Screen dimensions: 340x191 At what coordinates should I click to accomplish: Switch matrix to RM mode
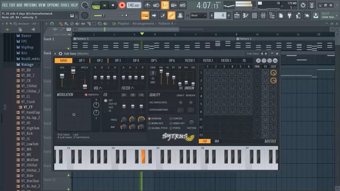(x=217, y=141)
